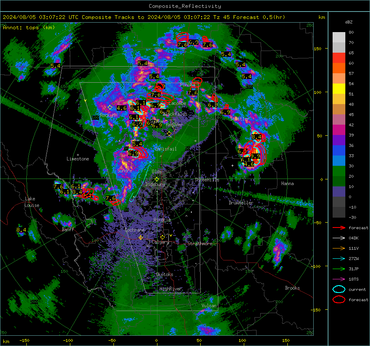Click the Stettler city label
This screenshot has height=346, width=370.
[x=240, y=119]
